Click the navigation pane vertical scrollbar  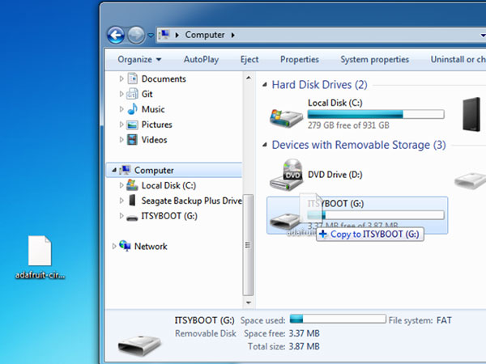(249, 243)
